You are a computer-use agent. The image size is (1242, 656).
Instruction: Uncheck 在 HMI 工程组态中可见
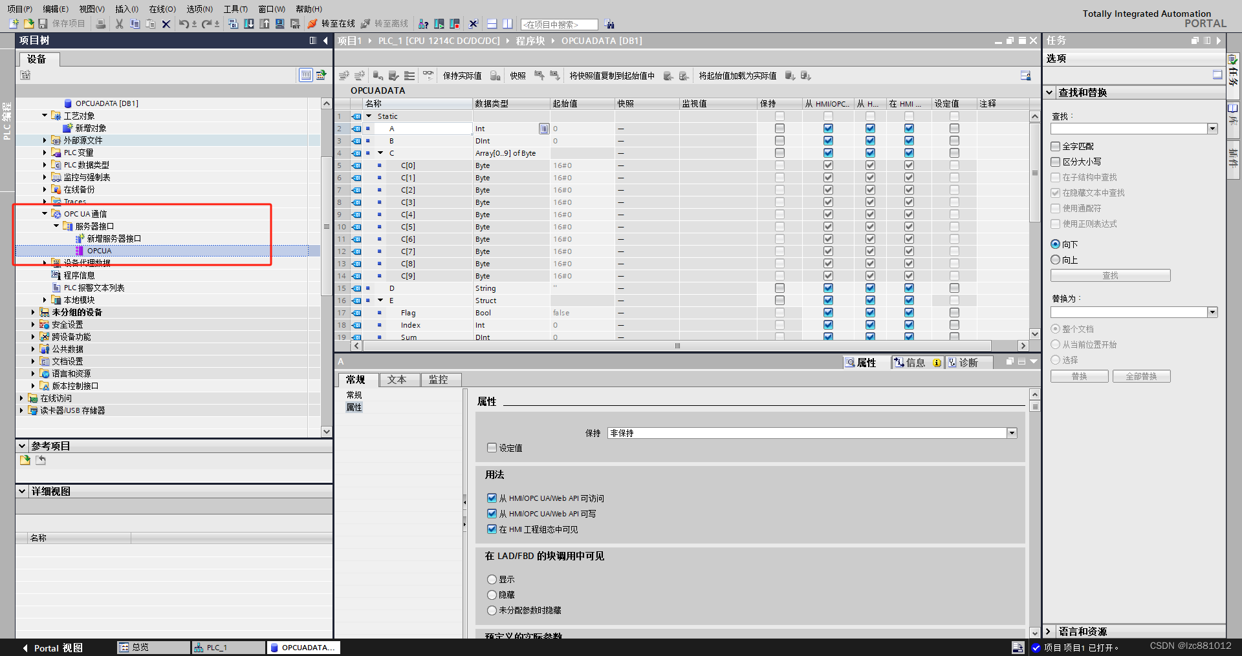(x=492, y=529)
